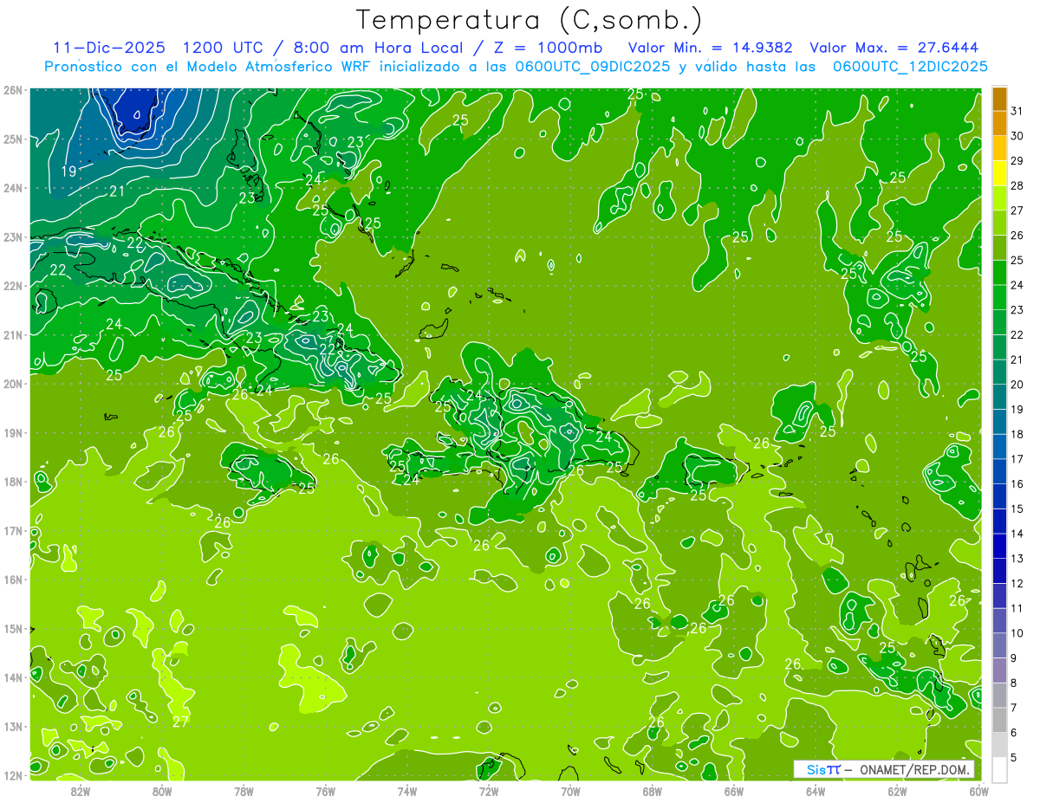Click the '14N' latitude axis label
1040x803 pixels.
click(x=14, y=677)
